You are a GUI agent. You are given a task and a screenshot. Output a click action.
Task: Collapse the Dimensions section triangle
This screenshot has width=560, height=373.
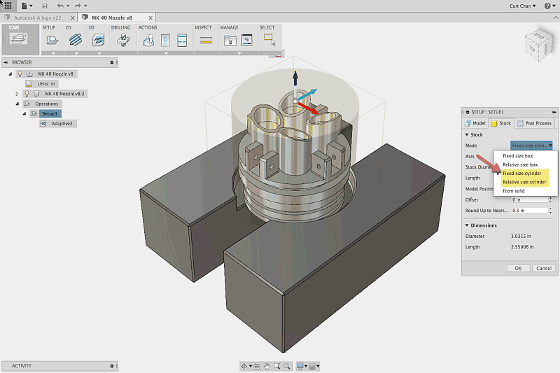467,225
